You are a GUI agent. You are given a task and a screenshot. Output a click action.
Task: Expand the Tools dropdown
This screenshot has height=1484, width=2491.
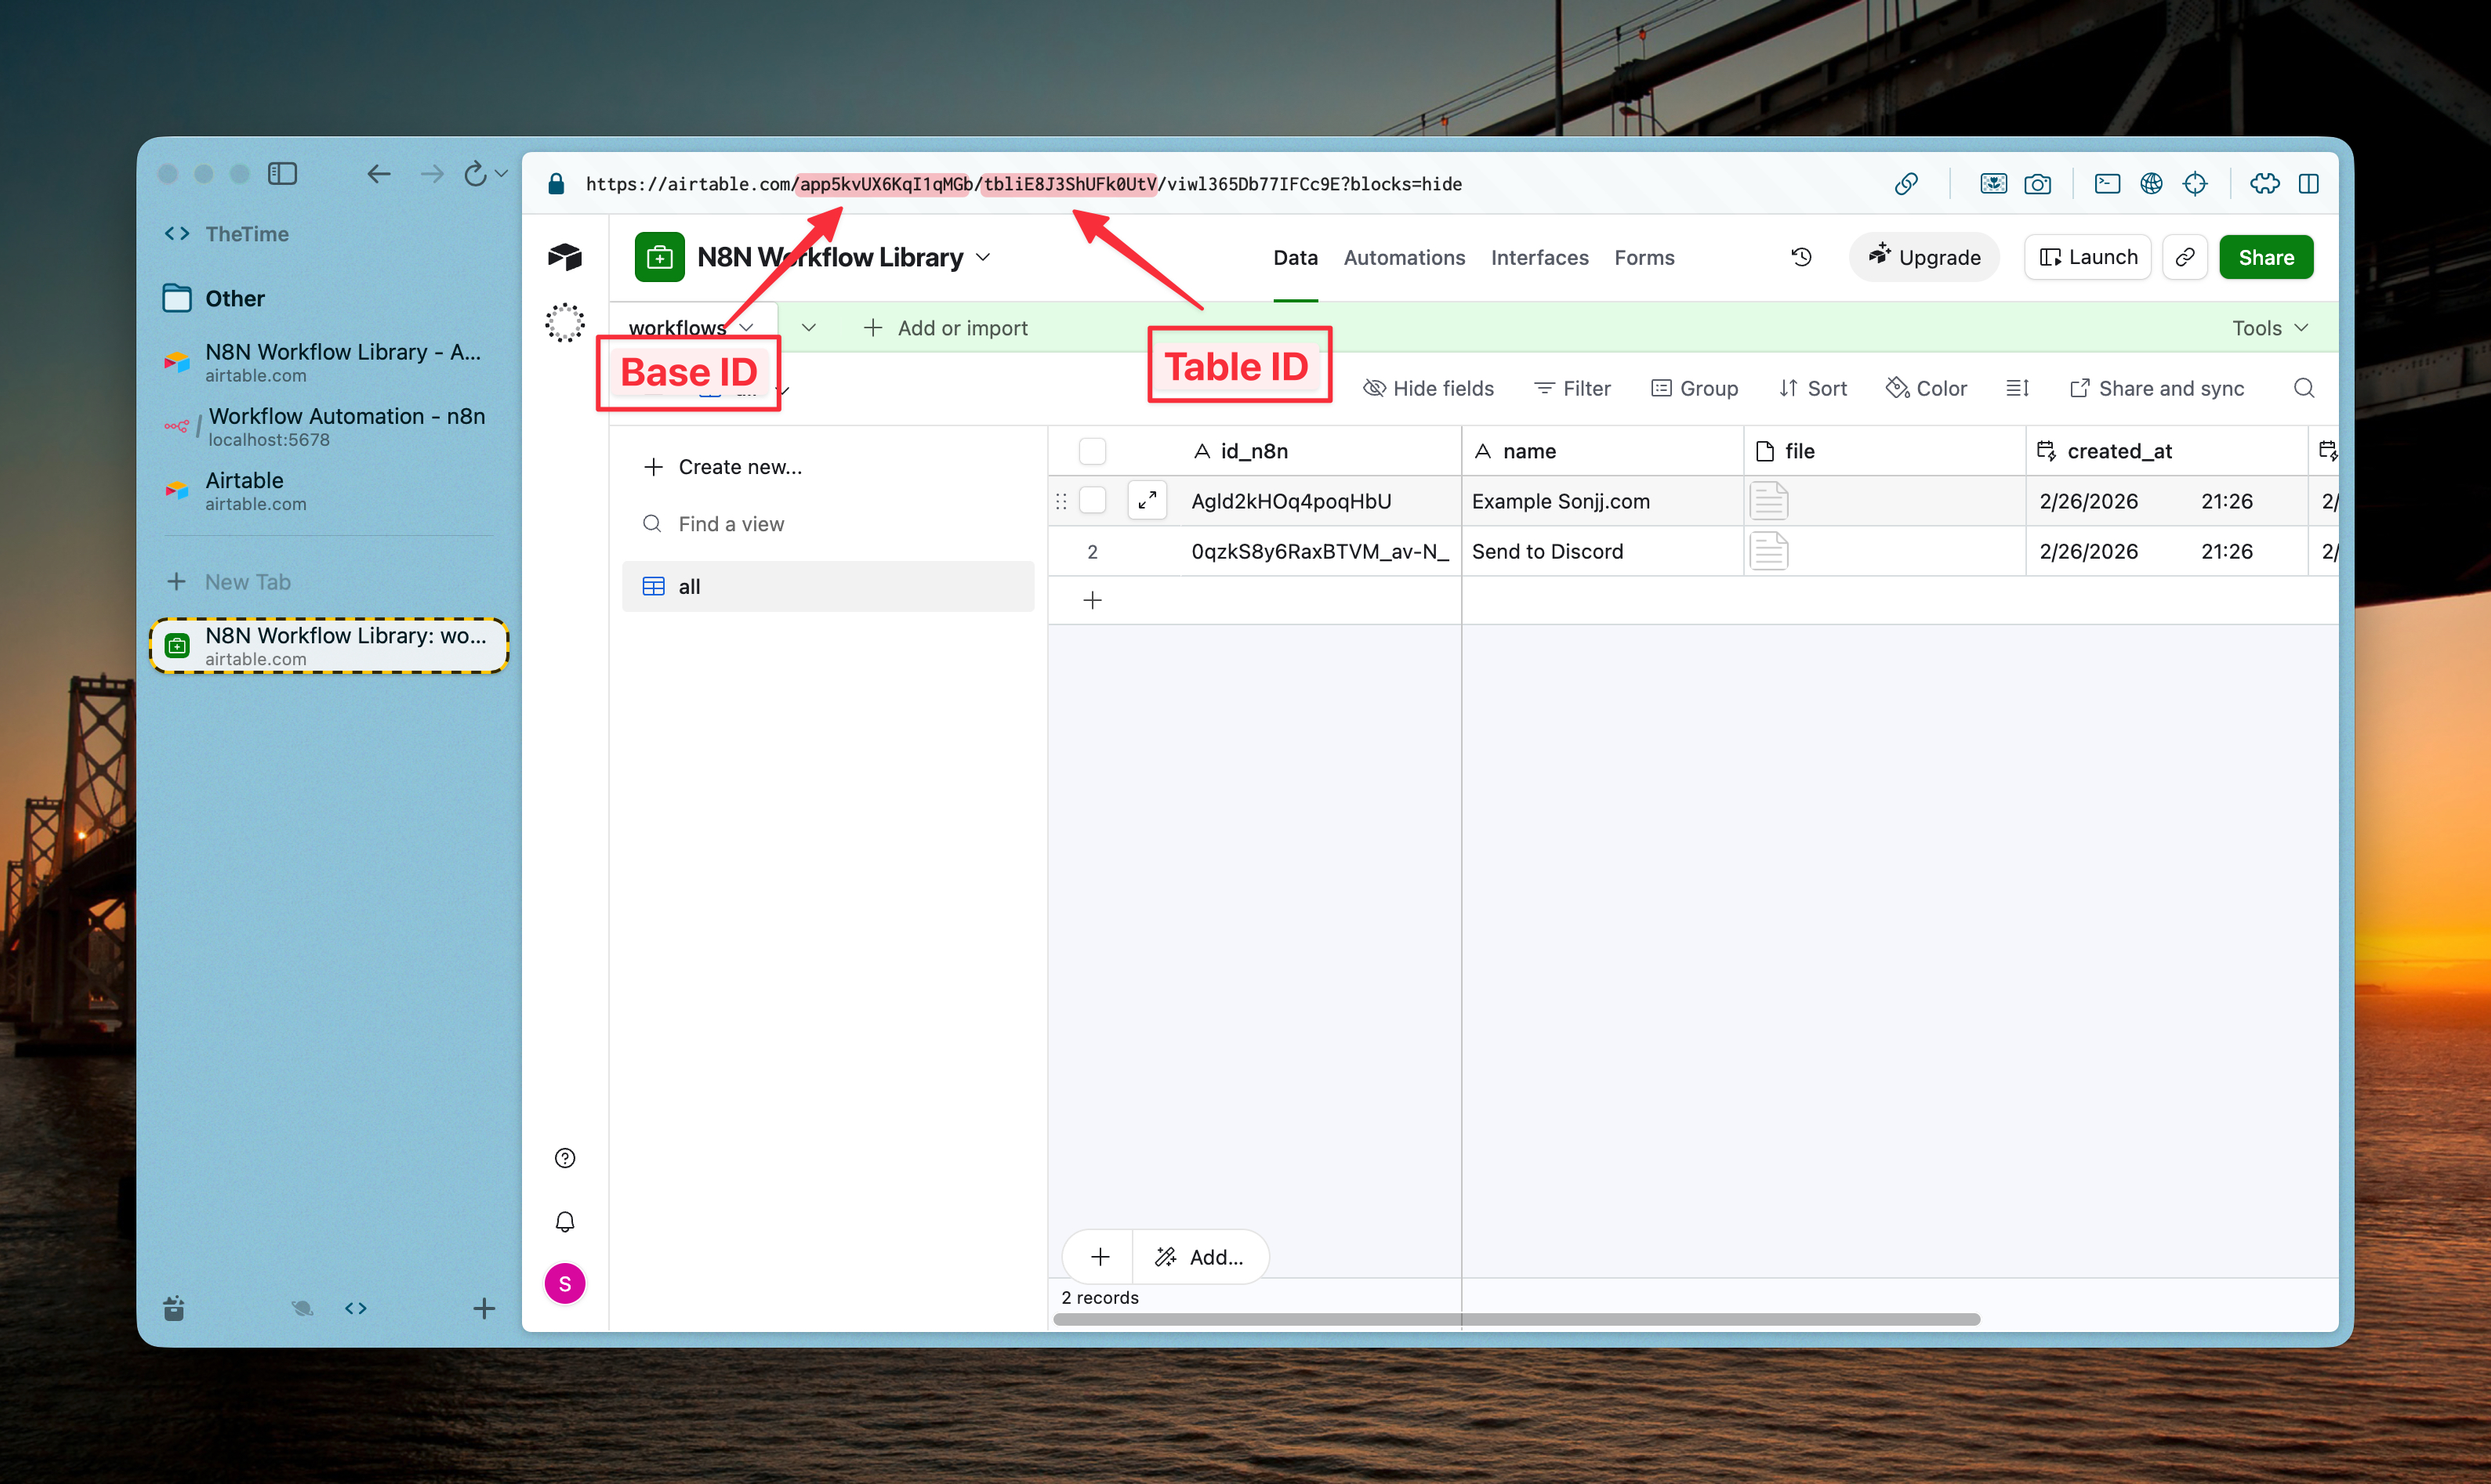pyautogui.click(x=2269, y=327)
